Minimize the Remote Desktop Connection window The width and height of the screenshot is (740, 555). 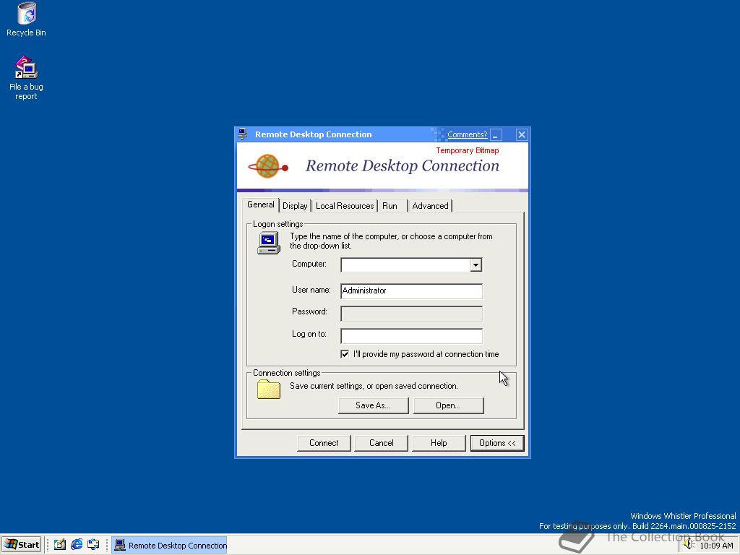(x=496, y=134)
